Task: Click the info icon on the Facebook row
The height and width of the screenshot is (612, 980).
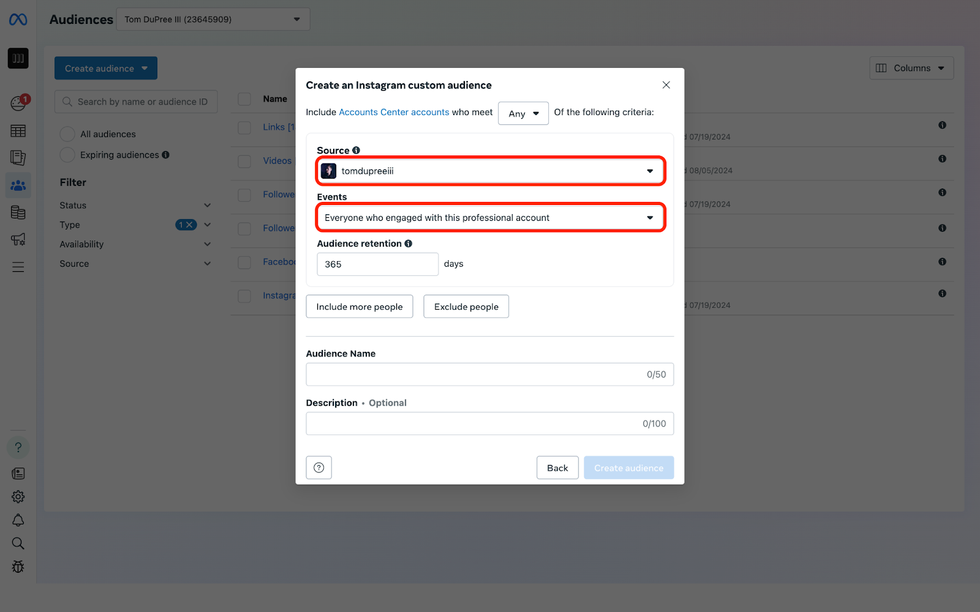Action: [x=942, y=261]
